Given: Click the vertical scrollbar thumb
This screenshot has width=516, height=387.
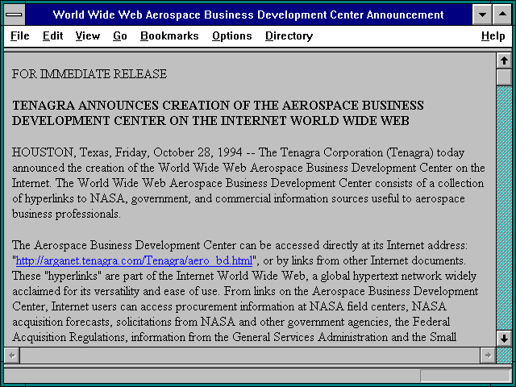Looking at the screenshot, I should [x=504, y=77].
